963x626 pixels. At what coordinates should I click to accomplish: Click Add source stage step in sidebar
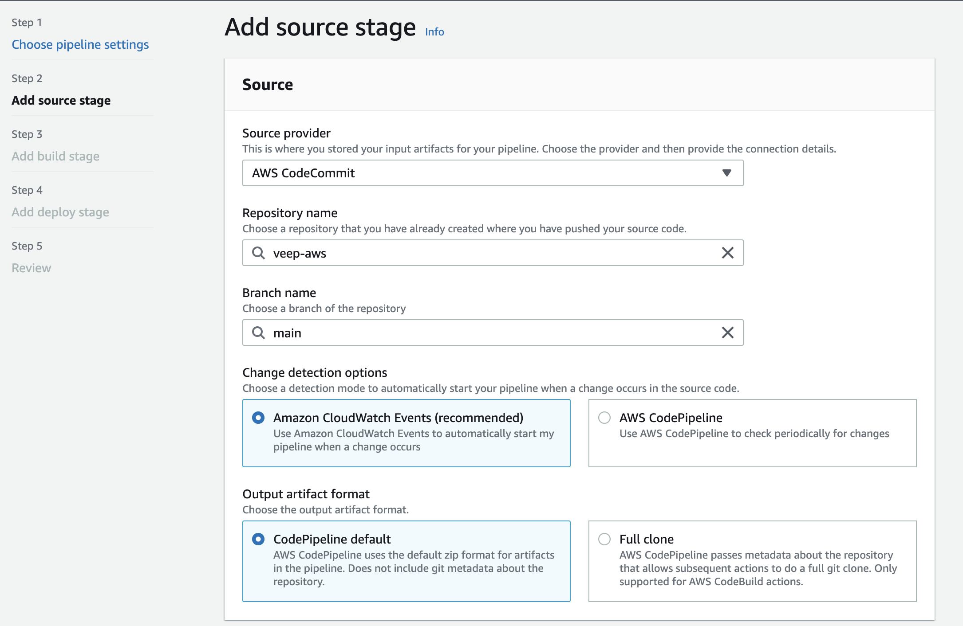coord(61,100)
